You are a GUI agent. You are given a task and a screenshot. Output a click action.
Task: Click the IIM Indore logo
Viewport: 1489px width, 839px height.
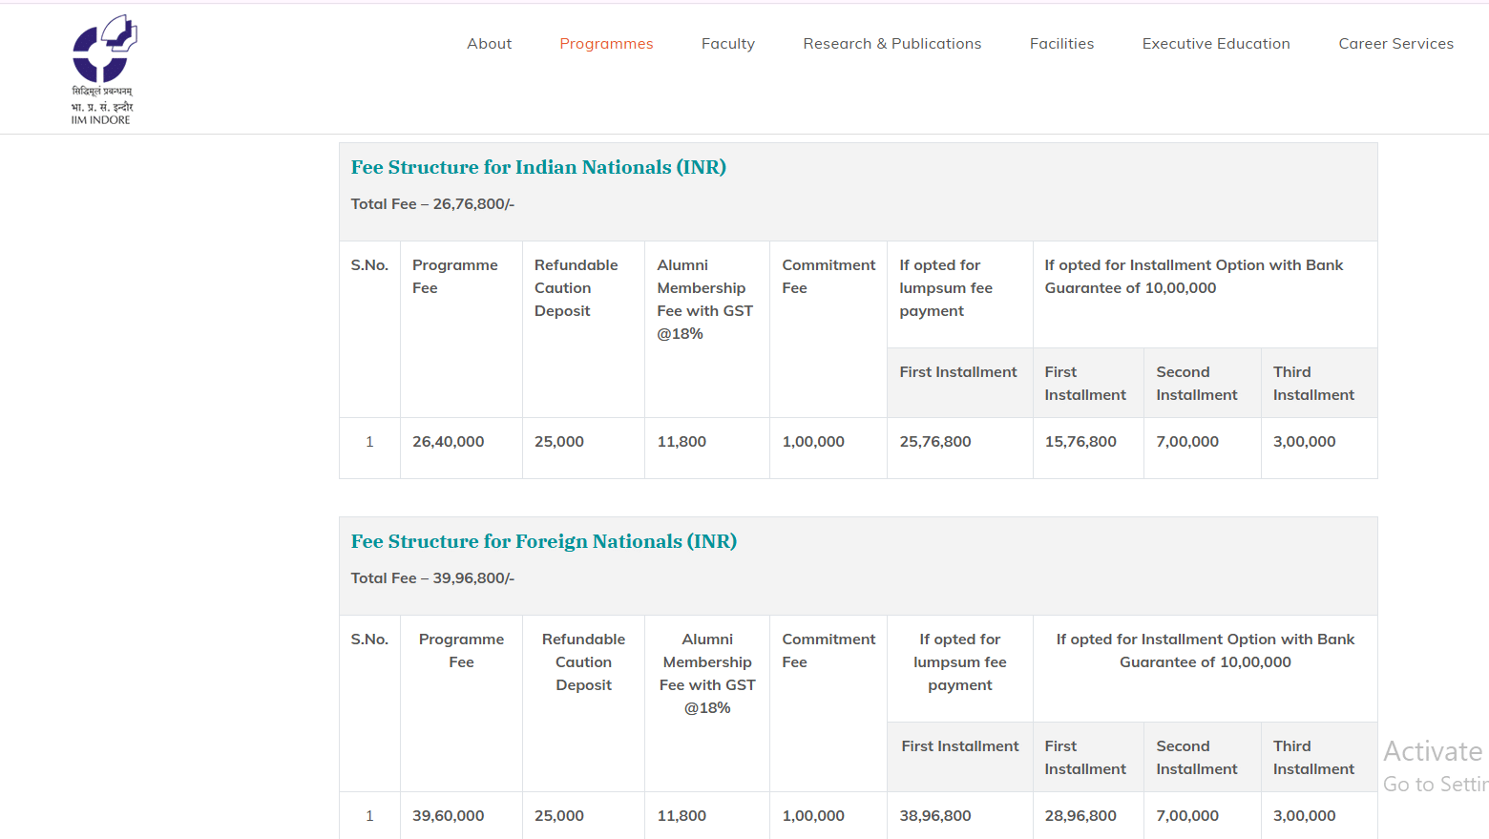coord(103,67)
